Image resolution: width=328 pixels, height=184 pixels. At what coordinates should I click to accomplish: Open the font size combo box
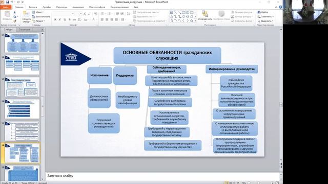78,14
